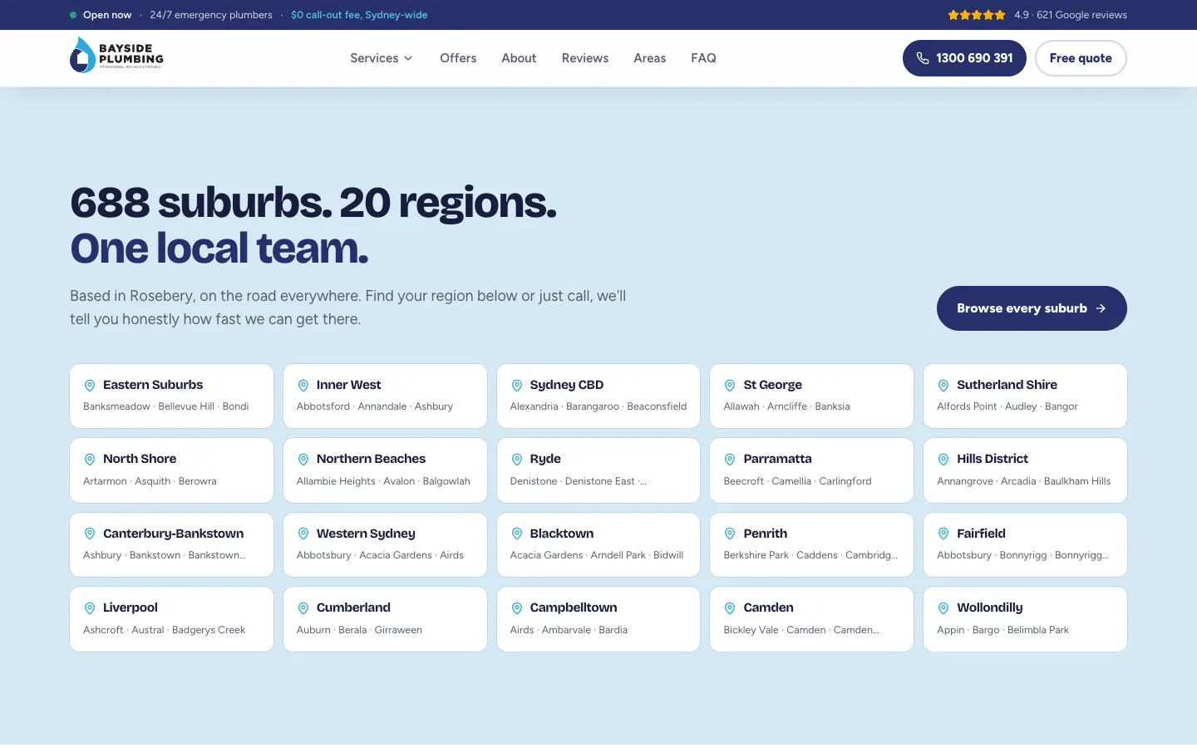The width and height of the screenshot is (1197, 748).
Task: Click the pin icon beside Blacktown
Action: click(517, 534)
